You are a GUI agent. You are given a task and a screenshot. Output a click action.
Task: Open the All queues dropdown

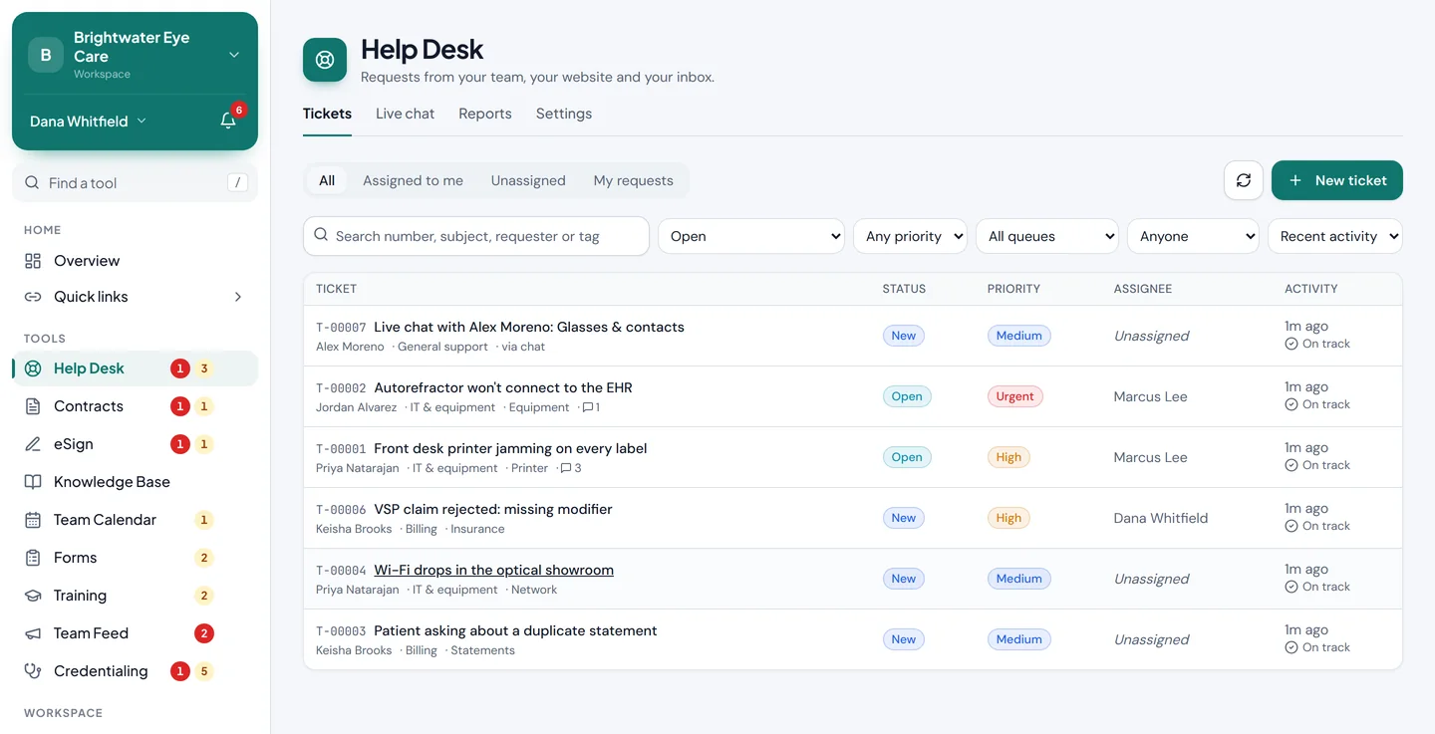(x=1047, y=236)
